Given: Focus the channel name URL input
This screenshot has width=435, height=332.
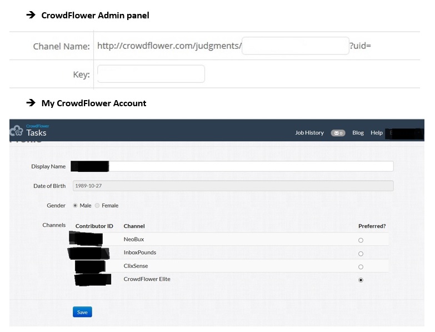Looking at the screenshot, I should [296, 46].
